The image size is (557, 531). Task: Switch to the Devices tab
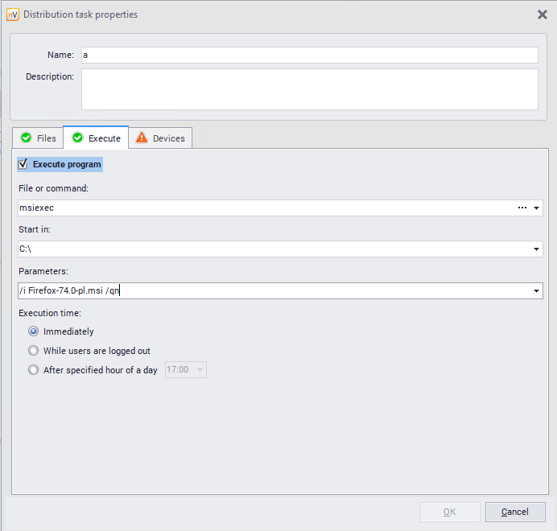click(x=161, y=138)
